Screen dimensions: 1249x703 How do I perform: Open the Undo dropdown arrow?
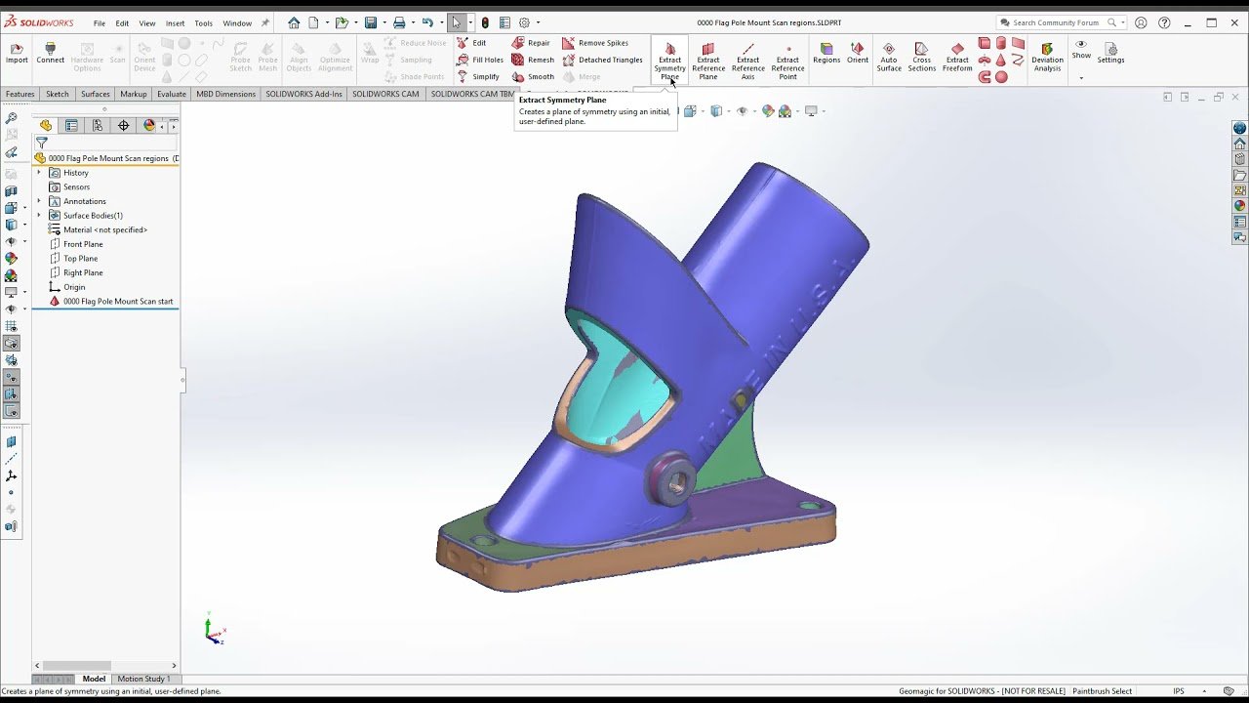tap(440, 22)
